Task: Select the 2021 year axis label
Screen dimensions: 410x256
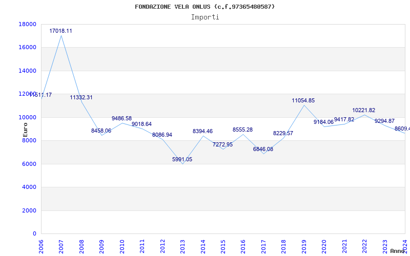Action: [x=344, y=246]
